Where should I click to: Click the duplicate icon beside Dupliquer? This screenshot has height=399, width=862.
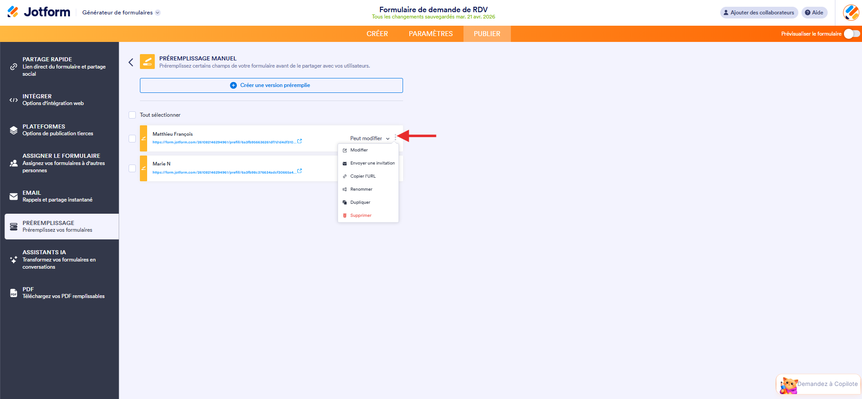click(x=345, y=202)
